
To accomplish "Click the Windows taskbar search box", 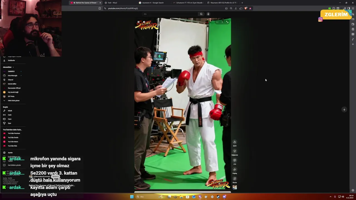I will coord(150,197).
